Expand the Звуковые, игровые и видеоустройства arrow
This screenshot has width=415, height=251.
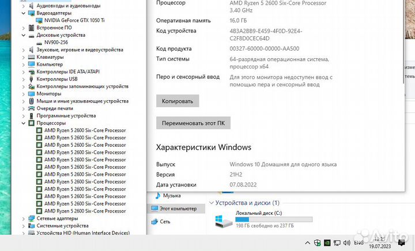(x=23, y=50)
